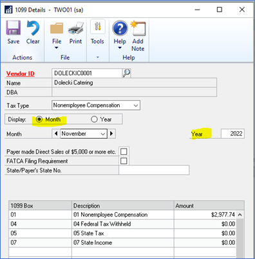Open Vendor ID lookup magnifier
255x259 pixels.
point(127,73)
